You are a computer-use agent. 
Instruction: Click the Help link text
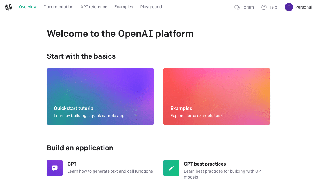click(273, 7)
